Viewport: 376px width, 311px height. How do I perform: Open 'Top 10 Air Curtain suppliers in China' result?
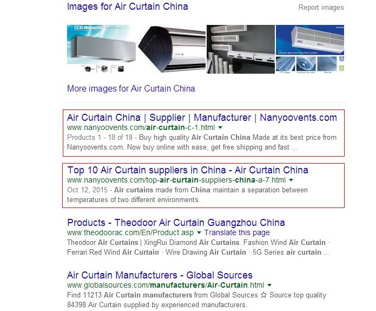click(x=188, y=170)
